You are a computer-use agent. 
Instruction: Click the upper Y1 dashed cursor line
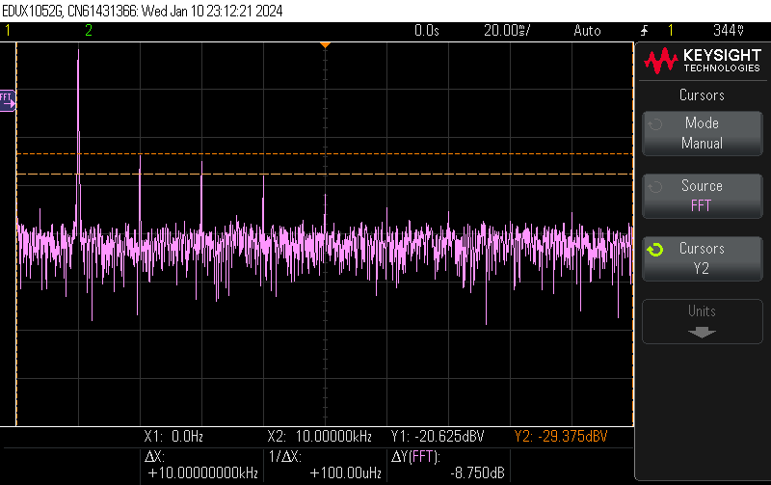point(325,154)
